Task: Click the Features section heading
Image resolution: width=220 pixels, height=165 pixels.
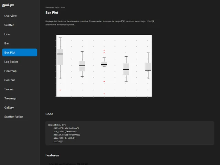Action: click(52, 155)
